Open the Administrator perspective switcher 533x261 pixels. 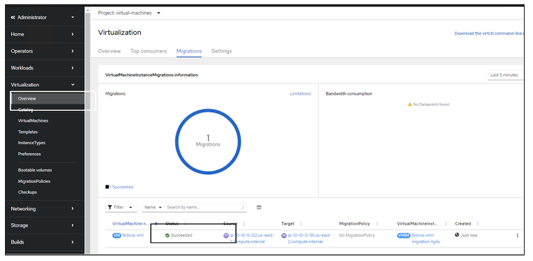(43, 17)
